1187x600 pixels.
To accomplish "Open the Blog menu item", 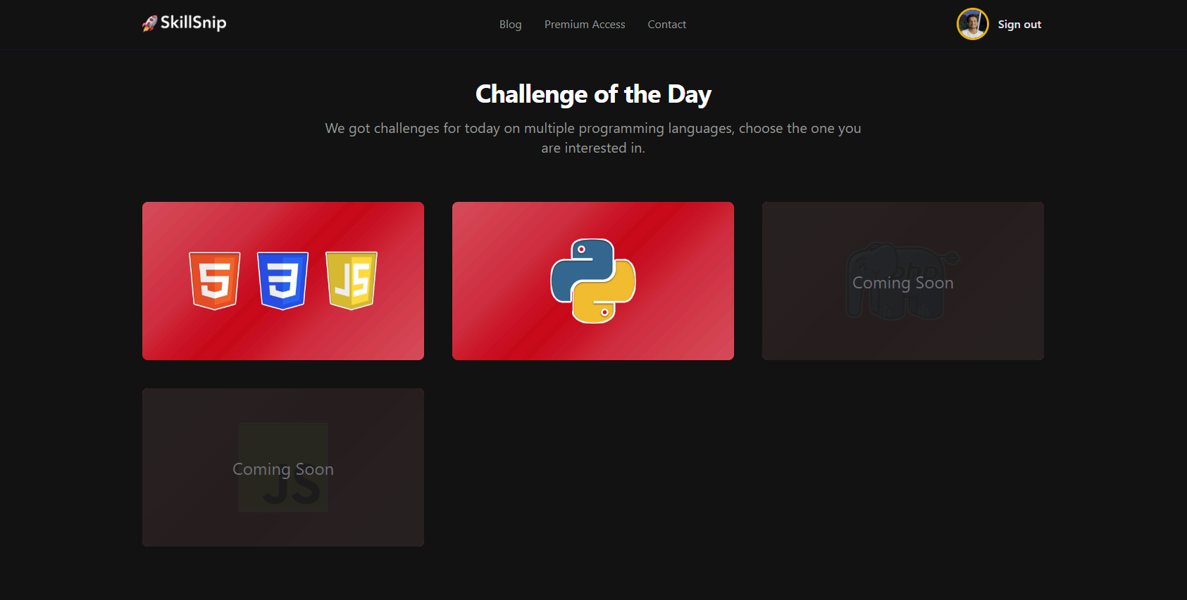I will (x=510, y=25).
